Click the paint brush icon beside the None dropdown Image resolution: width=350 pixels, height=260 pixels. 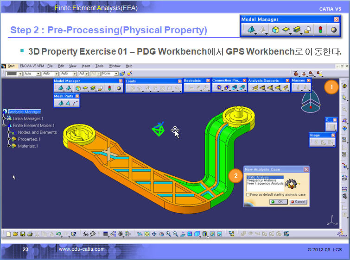(x=122, y=73)
